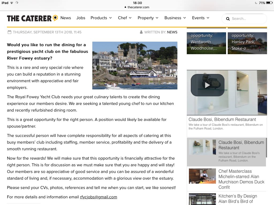Expand the Chef dropdown chevron

130,18
